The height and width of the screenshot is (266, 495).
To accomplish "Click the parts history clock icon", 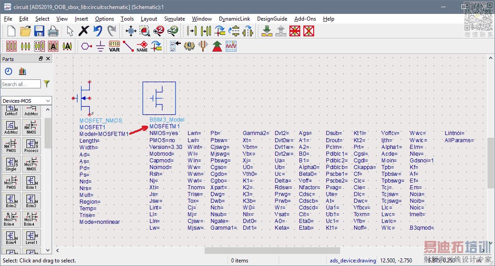I will pos(9,71).
